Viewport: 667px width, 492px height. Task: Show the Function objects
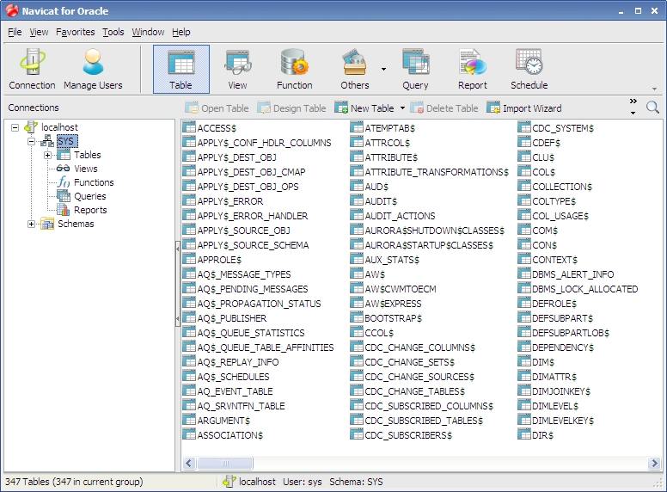(x=294, y=70)
